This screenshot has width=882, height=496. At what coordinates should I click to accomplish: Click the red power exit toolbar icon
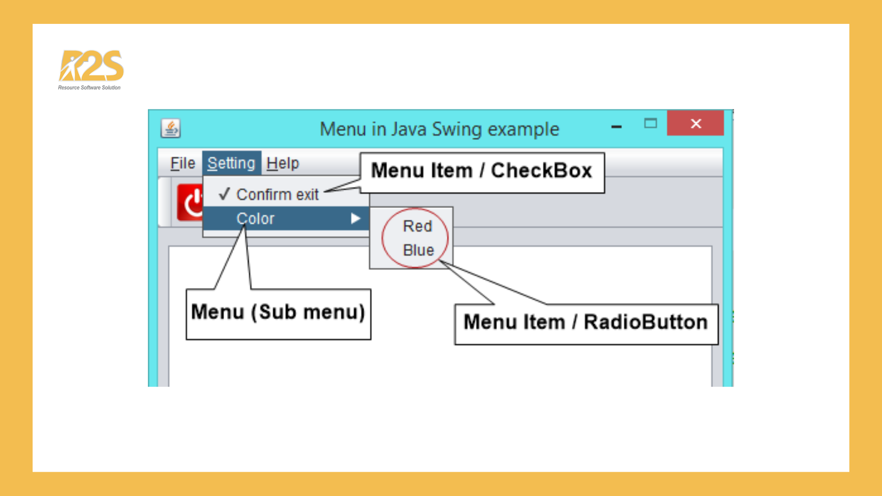click(x=191, y=202)
